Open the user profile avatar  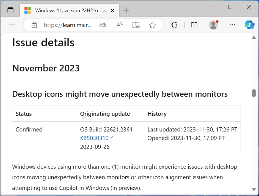(213, 25)
